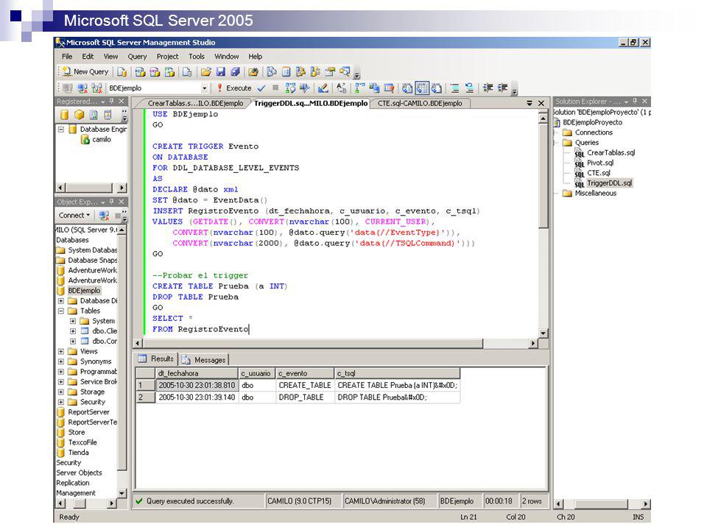The height and width of the screenshot is (530, 707).
Task: Click the dt_fechahora column header in results grid
Action: (197, 374)
